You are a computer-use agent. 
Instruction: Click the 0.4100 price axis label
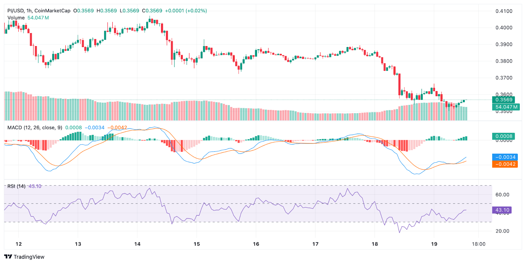coord(504,11)
